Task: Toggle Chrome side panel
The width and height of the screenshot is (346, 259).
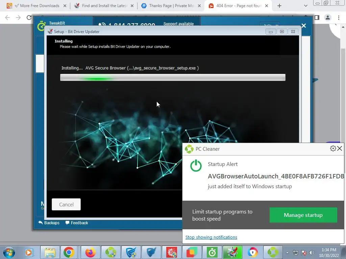Action: point(317,18)
